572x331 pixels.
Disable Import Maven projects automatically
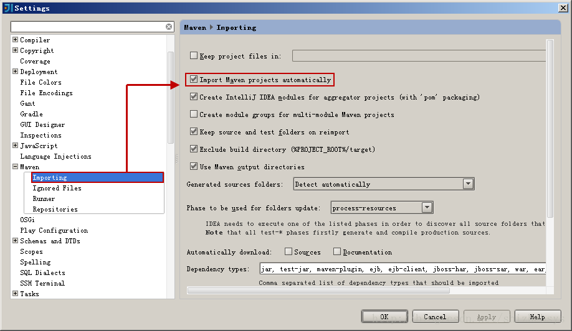click(194, 79)
